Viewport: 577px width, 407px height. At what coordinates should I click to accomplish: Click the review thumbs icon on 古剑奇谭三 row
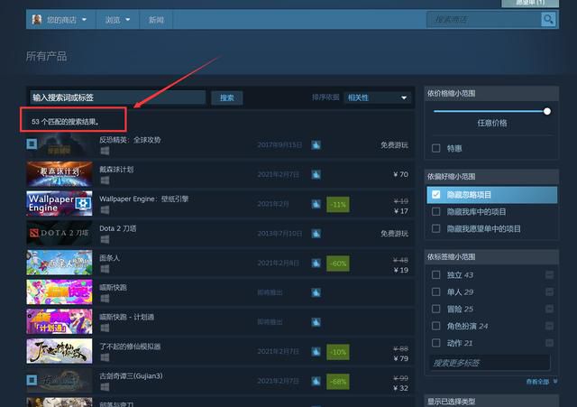coord(316,381)
